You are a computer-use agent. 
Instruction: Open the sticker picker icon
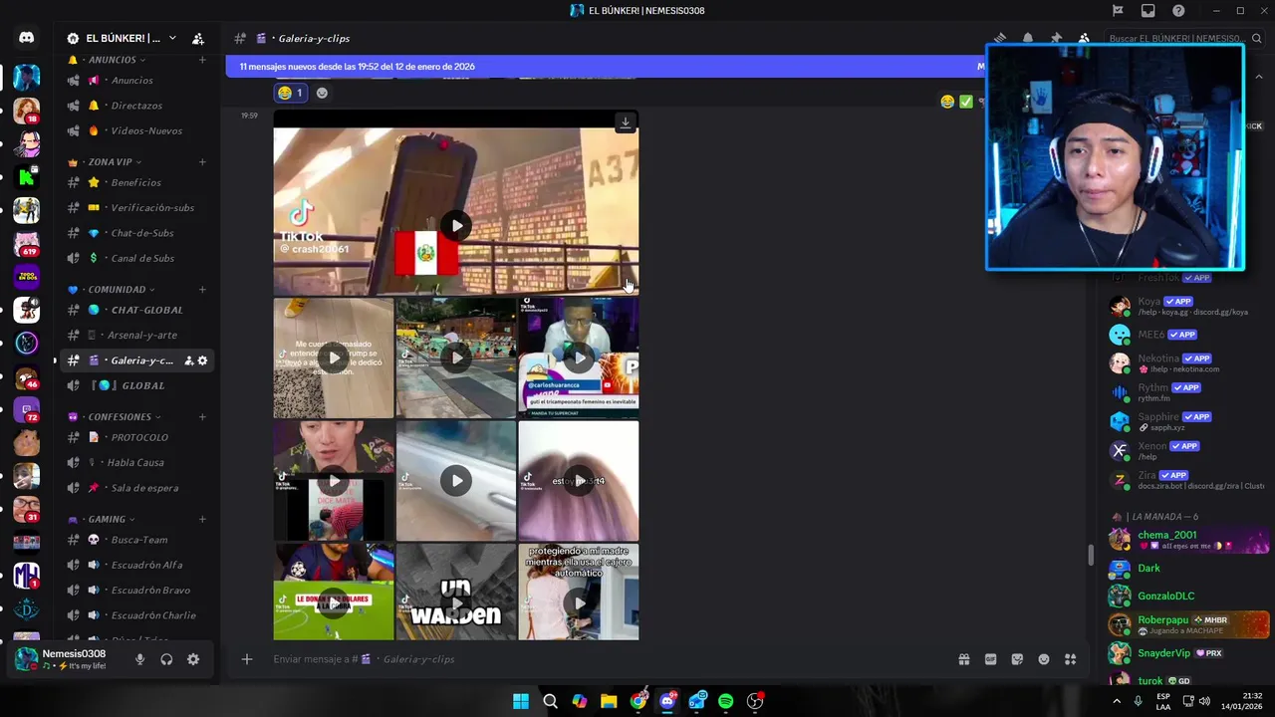click(x=1017, y=659)
